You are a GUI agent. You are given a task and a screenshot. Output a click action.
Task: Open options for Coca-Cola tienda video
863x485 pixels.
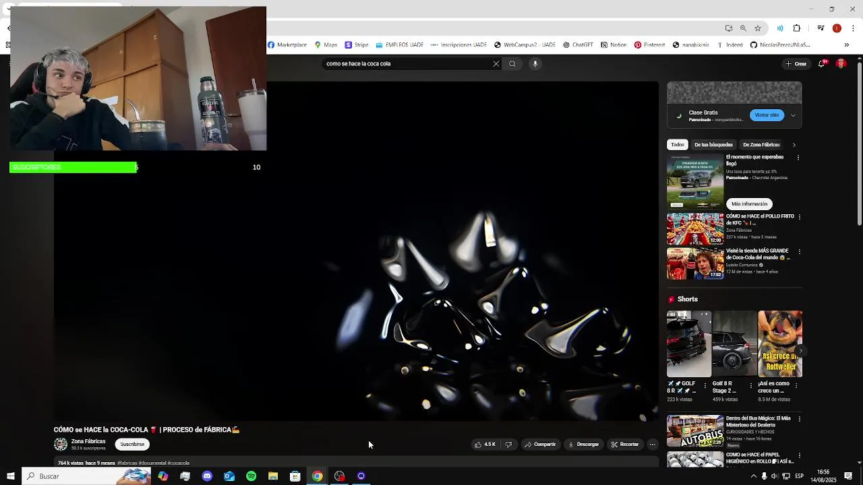800,251
